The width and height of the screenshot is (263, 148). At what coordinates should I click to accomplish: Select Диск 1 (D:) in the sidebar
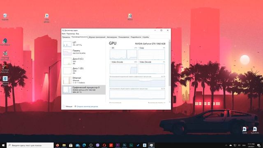point(84,71)
